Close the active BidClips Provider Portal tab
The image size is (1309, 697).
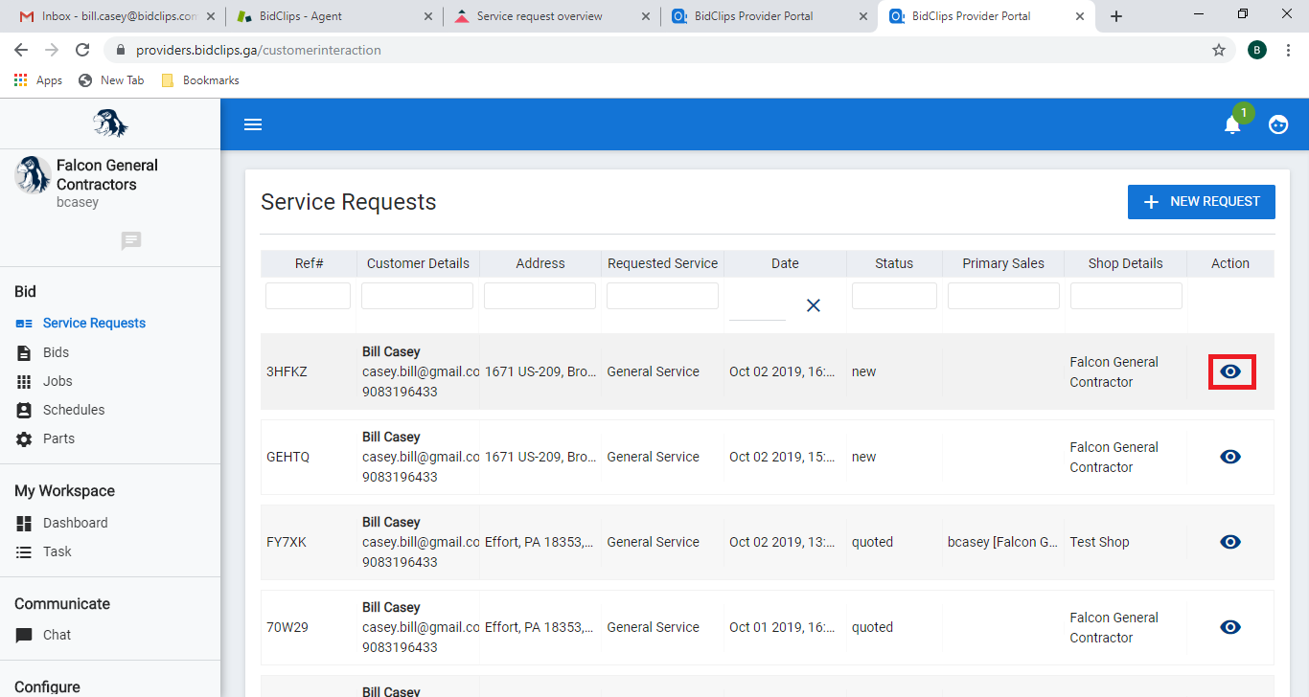point(1080,16)
